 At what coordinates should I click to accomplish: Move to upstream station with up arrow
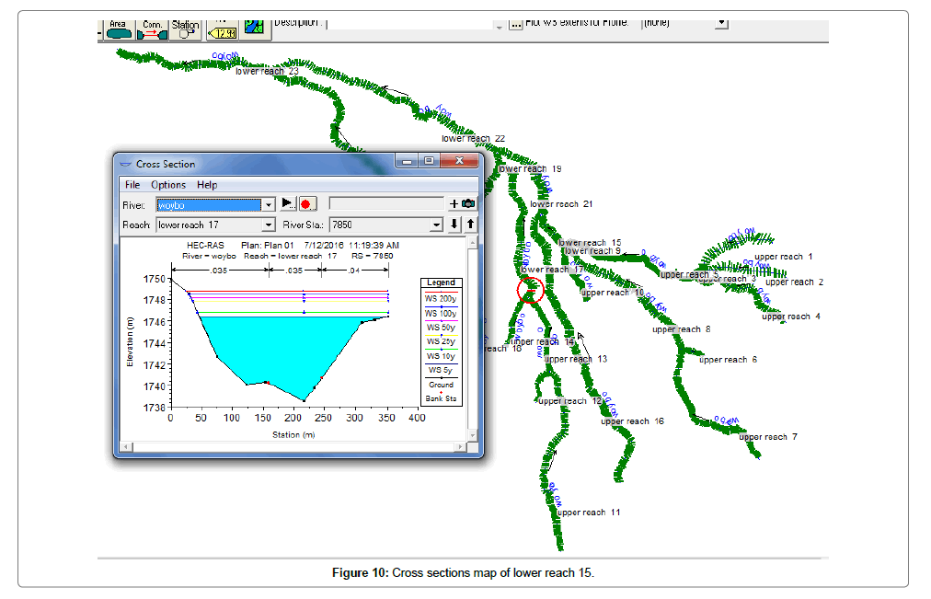point(470,225)
